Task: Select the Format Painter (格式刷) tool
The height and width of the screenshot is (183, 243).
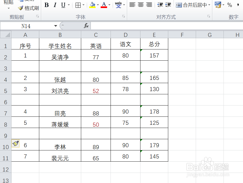Action: click(30, 8)
